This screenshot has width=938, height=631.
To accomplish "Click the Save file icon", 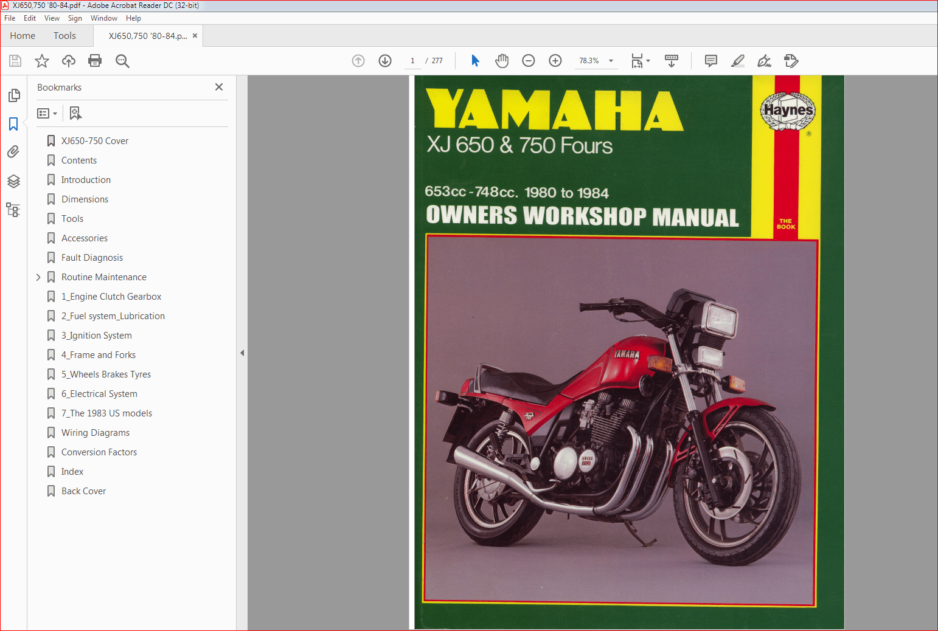I will (15, 61).
